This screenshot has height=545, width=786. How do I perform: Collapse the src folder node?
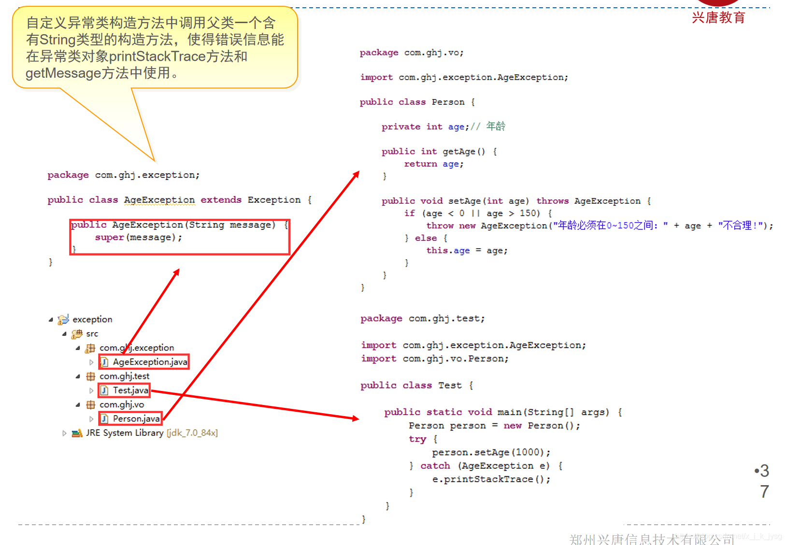click(64, 334)
